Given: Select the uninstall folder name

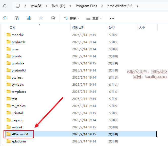Looking at the screenshot, I should pos(18,113).
